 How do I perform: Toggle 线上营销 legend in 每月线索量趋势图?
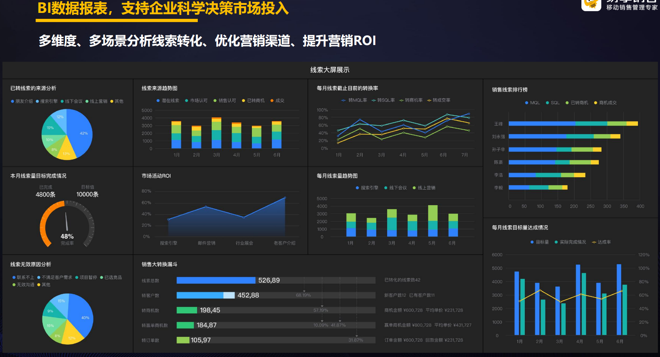click(424, 188)
